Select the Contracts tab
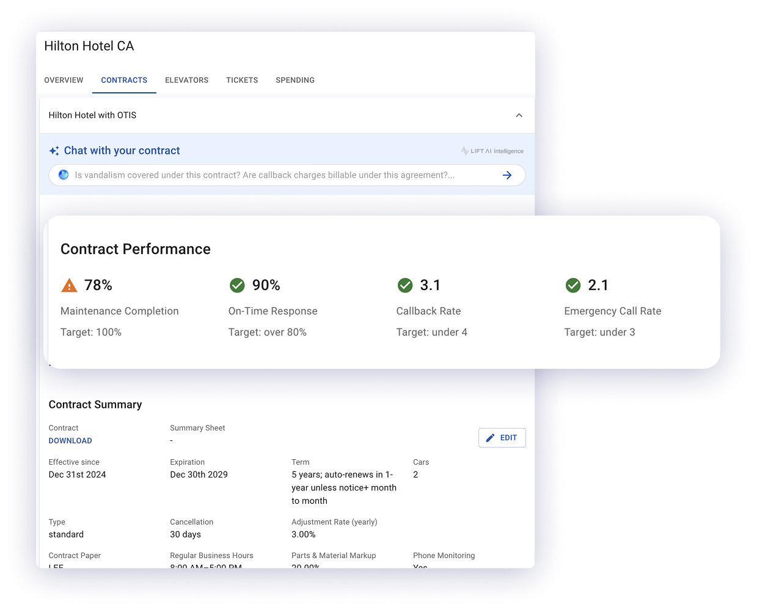 [124, 80]
